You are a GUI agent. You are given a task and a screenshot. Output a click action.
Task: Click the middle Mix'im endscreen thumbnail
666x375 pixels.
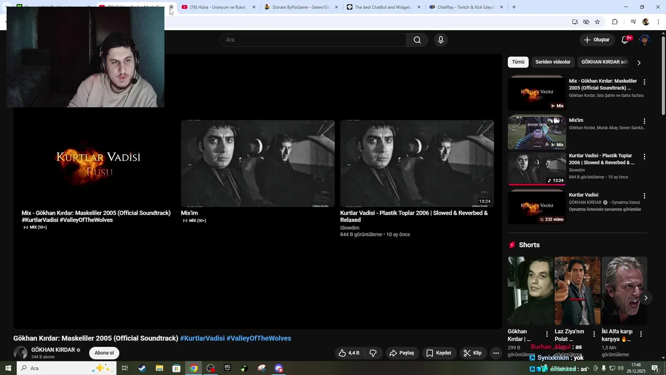click(x=258, y=164)
